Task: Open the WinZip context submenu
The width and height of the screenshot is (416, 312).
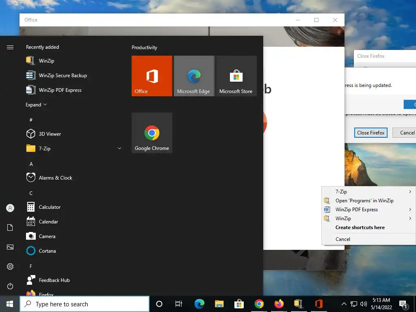Action: (369, 218)
